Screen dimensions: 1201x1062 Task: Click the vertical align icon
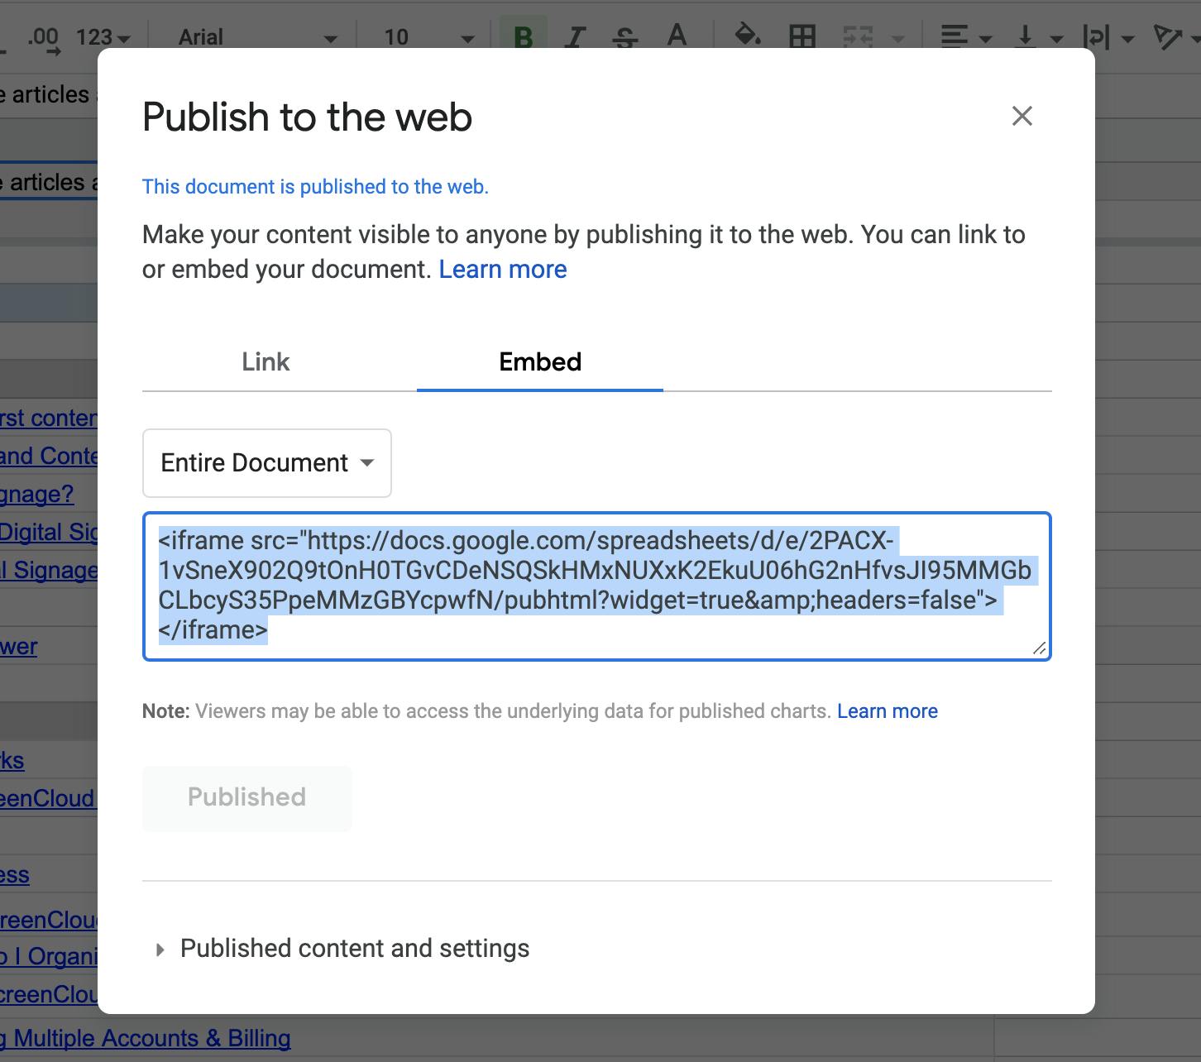point(1026,36)
